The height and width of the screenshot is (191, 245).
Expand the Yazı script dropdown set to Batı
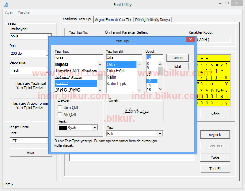160,134
